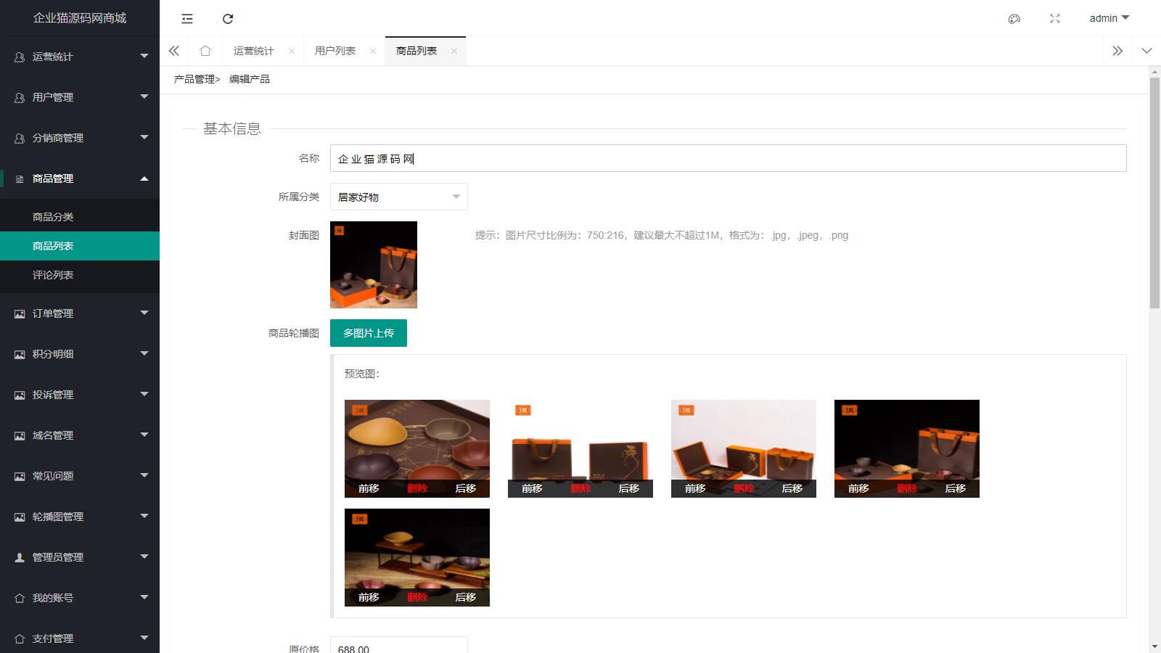Click the cover image thumbnail
This screenshot has width=1161, height=653.
click(374, 265)
